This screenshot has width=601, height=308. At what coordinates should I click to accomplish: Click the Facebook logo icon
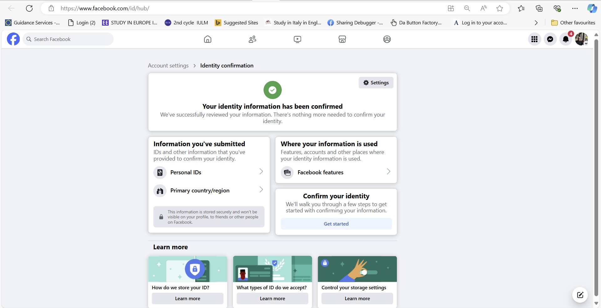[13, 39]
